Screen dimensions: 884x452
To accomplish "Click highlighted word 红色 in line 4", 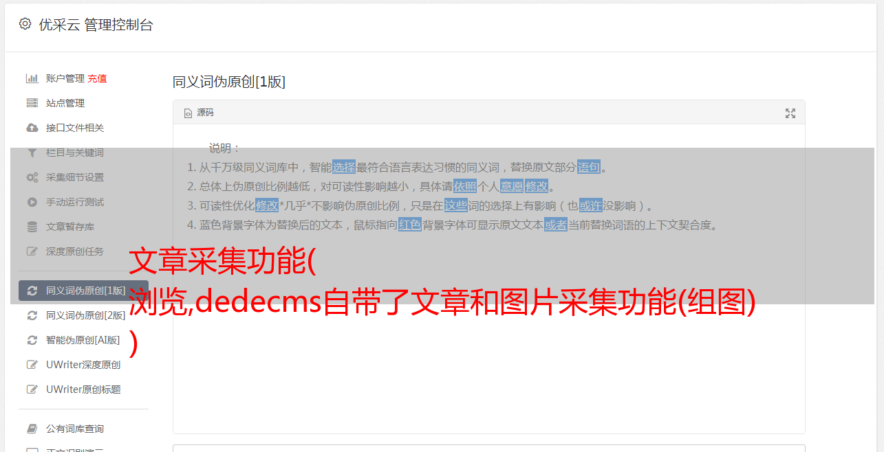I will 409,225.
